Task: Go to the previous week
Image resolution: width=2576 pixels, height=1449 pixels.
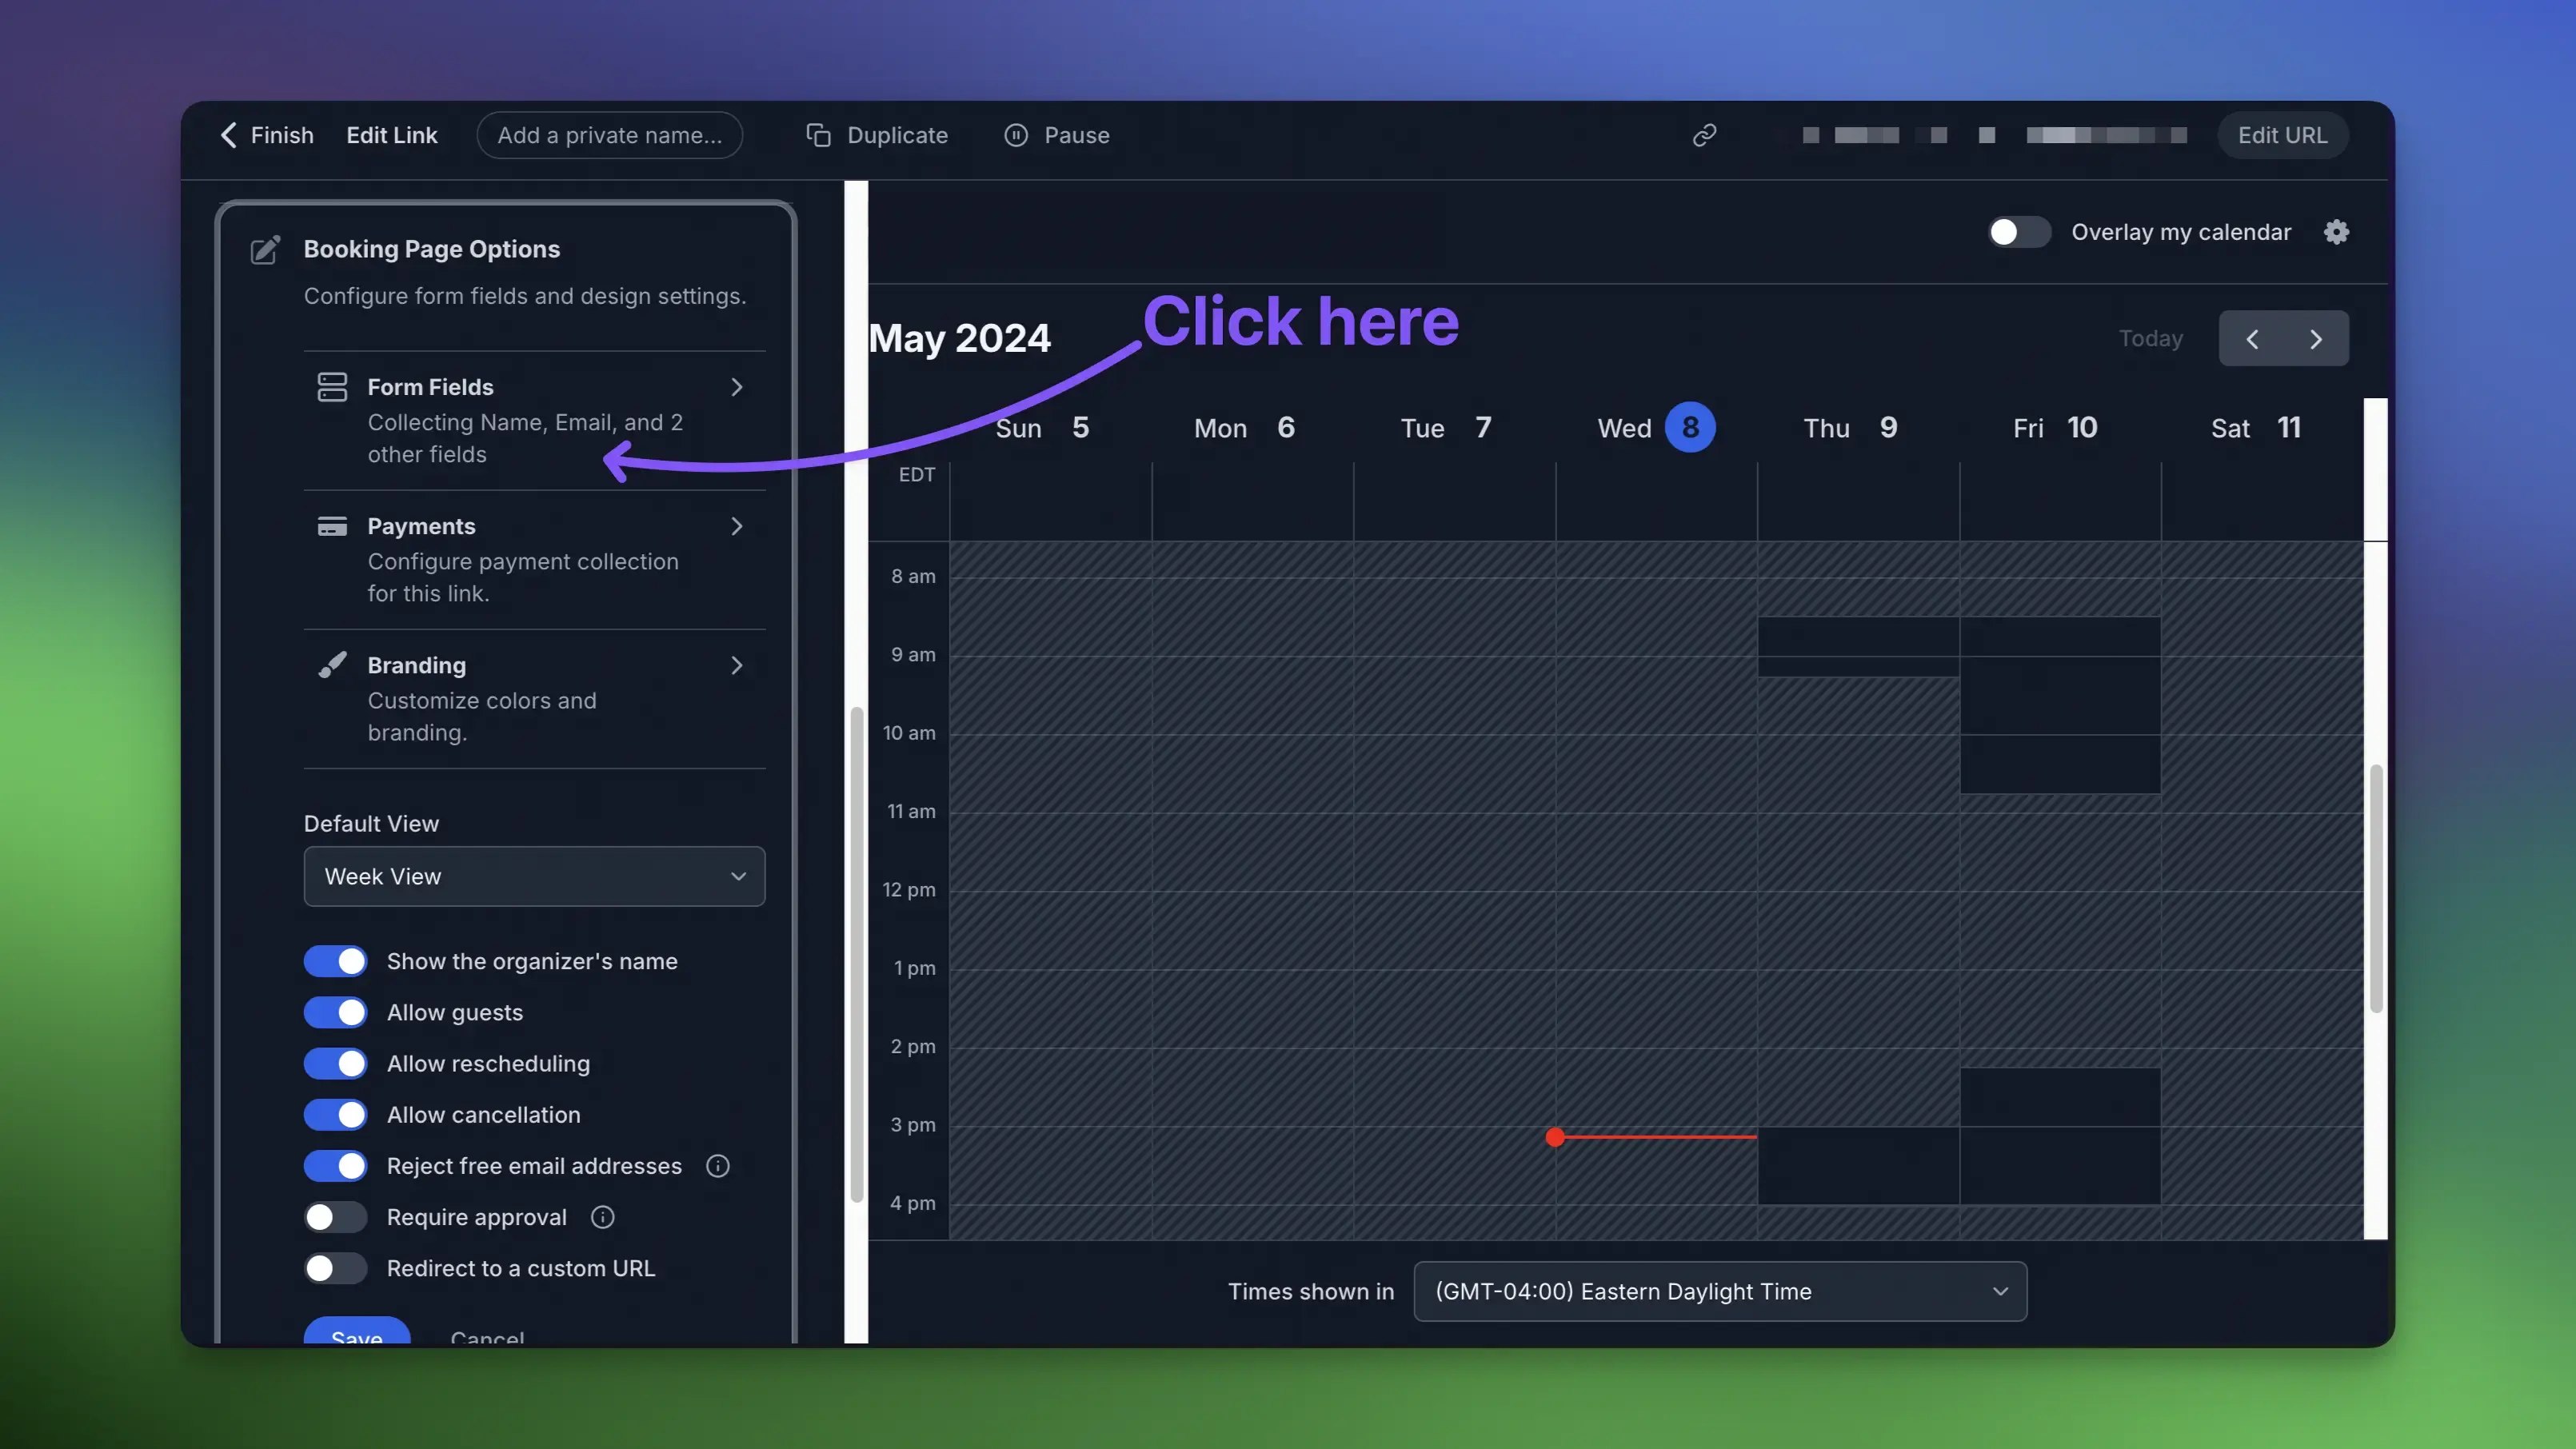Action: point(2252,339)
